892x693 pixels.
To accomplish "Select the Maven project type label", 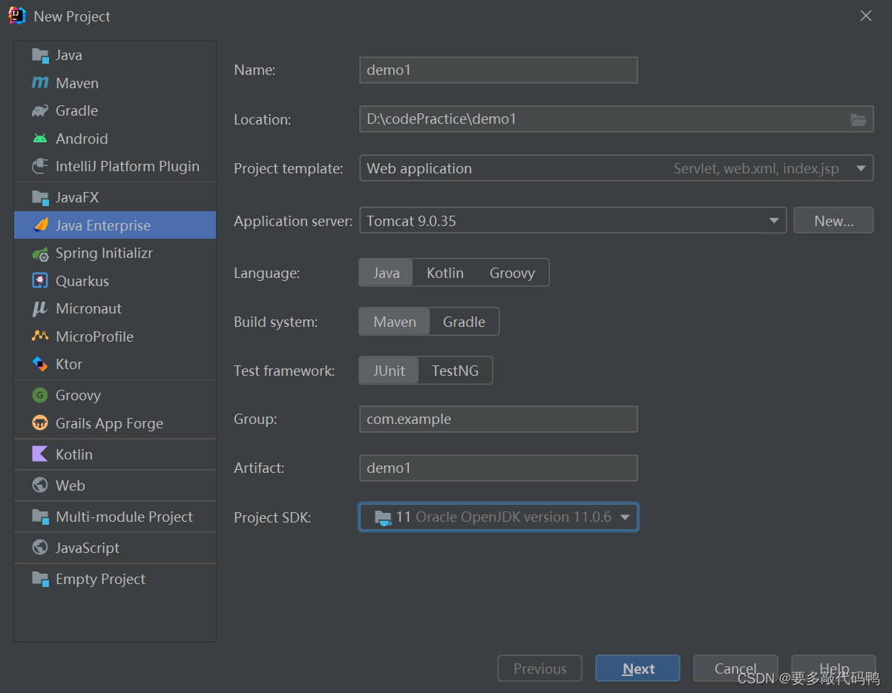I will coord(77,83).
